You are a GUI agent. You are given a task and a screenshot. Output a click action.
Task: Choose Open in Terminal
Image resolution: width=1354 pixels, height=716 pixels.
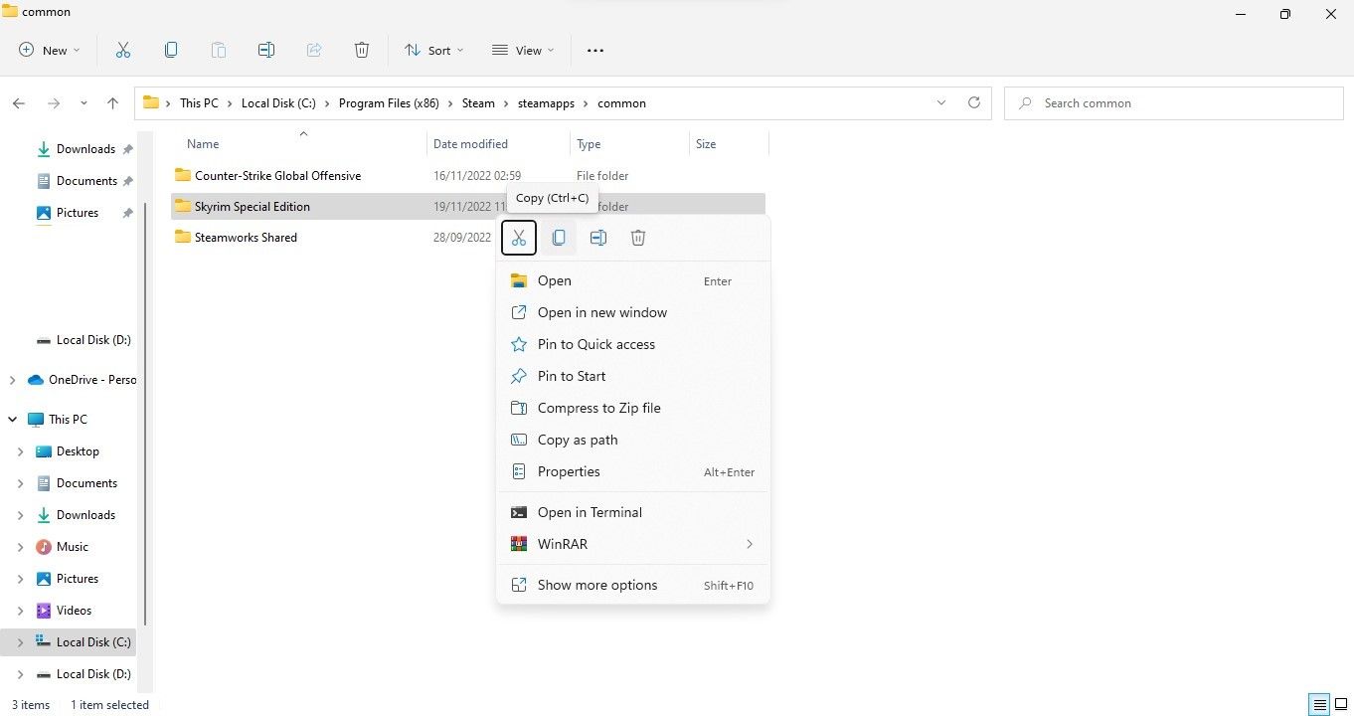coord(632,512)
